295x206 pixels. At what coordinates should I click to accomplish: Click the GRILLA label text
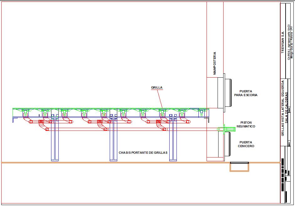(x=157, y=88)
